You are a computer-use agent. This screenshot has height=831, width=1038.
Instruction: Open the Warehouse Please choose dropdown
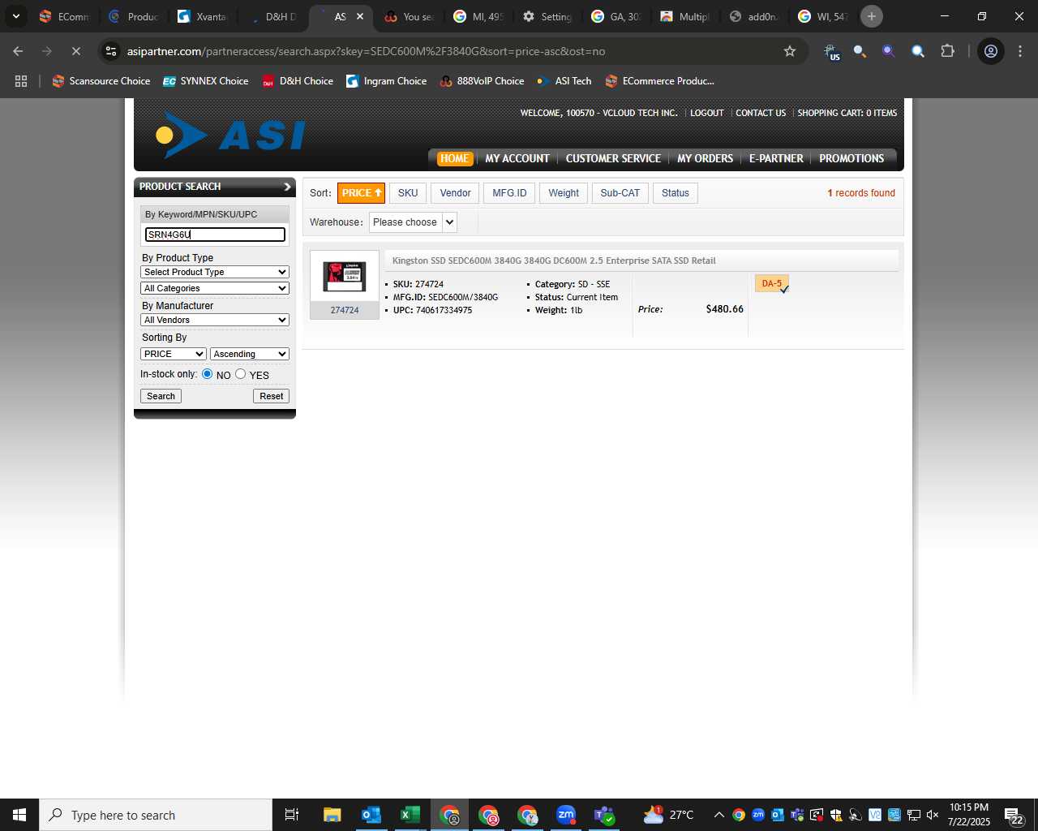[414, 222]
